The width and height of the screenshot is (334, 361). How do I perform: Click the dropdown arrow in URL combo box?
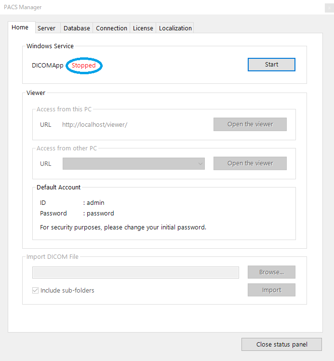pyautogui.click(x=200, y=164)
